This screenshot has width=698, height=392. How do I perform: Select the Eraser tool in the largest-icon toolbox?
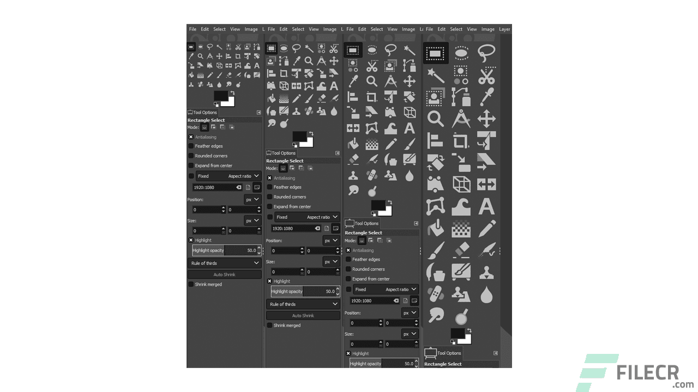pos(461,250)
